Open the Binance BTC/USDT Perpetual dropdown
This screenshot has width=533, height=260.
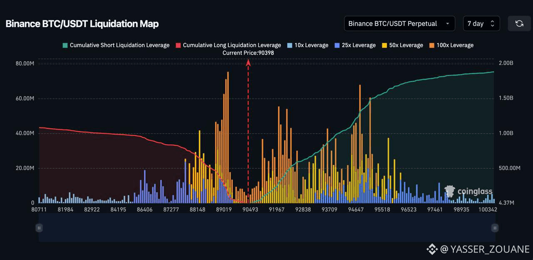399,23
